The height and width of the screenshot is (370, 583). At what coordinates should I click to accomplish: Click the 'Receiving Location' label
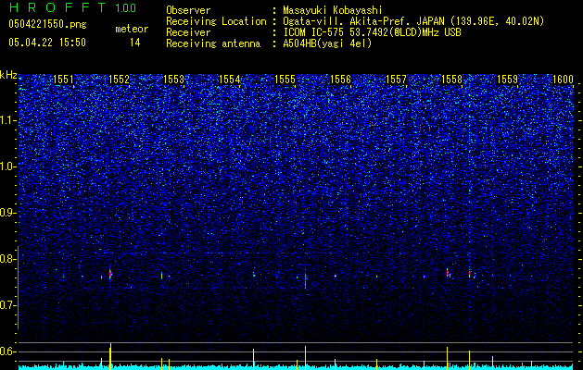pyautogui.click(x=216, y=21)
